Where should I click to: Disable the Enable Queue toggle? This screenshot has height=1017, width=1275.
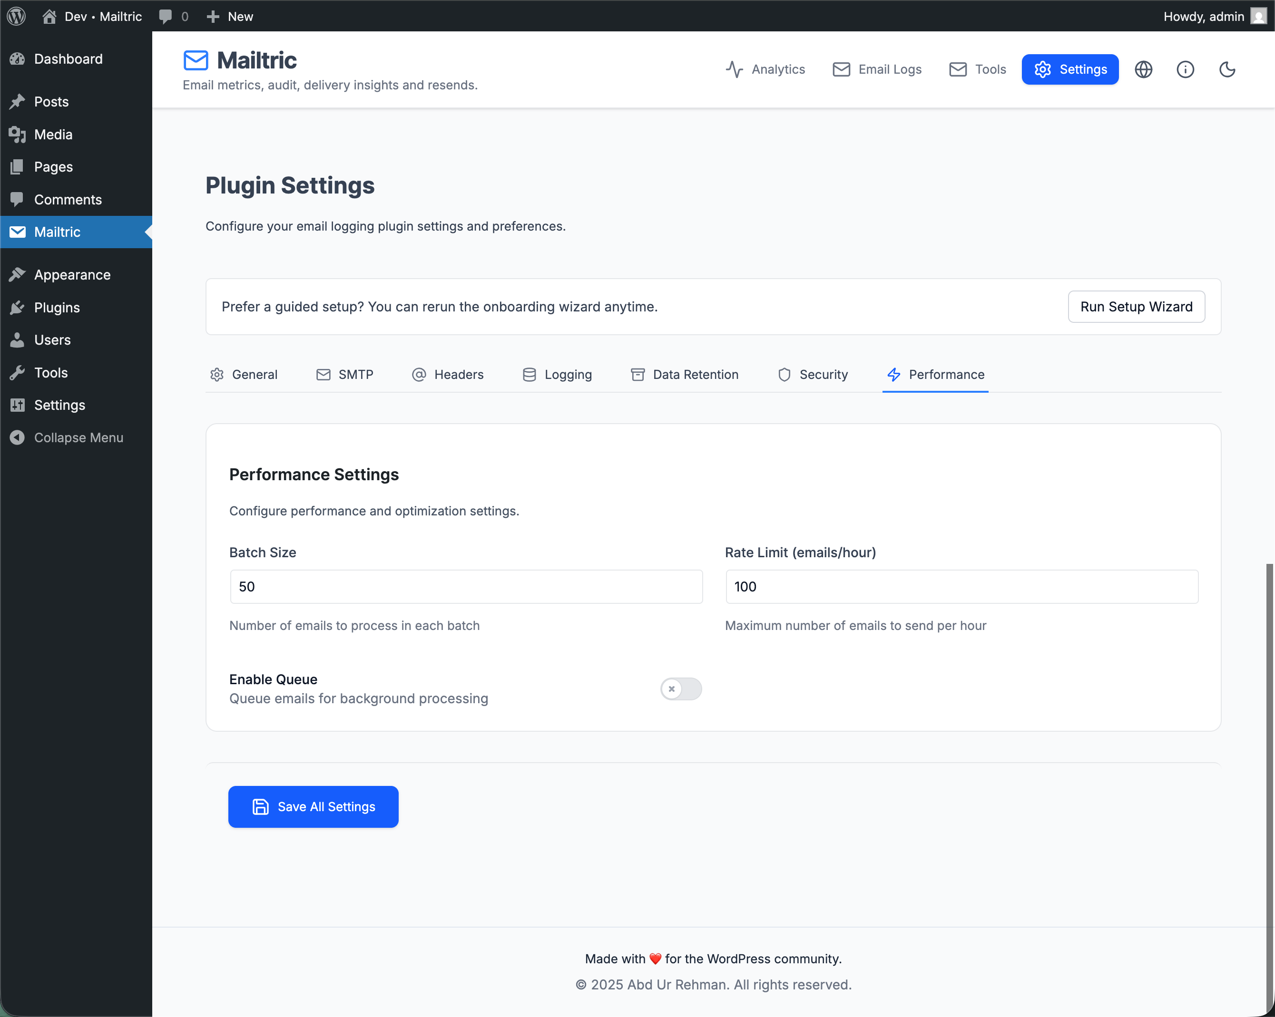[680, 688]
